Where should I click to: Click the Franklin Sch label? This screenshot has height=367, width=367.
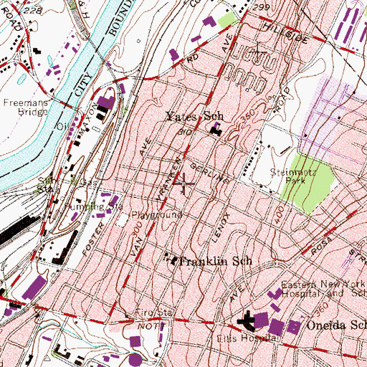pyautogui.click(x=216, y=261)
